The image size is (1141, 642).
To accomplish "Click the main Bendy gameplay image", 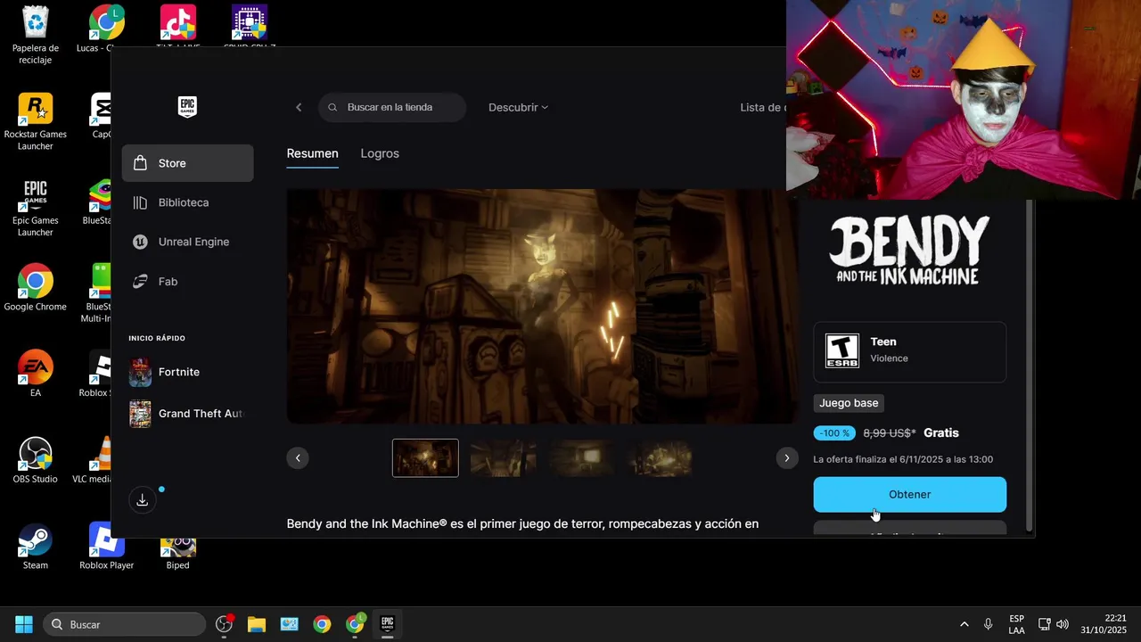I will (x=542, y=306).
